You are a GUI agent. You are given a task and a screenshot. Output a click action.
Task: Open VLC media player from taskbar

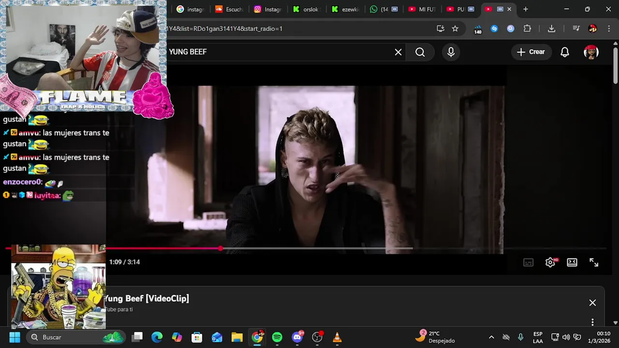point(338,337)
